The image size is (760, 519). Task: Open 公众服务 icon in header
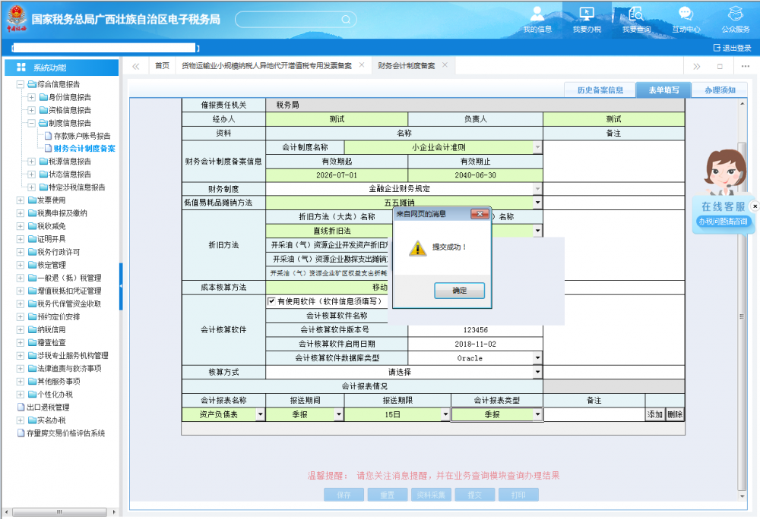(x=735, y=19)
